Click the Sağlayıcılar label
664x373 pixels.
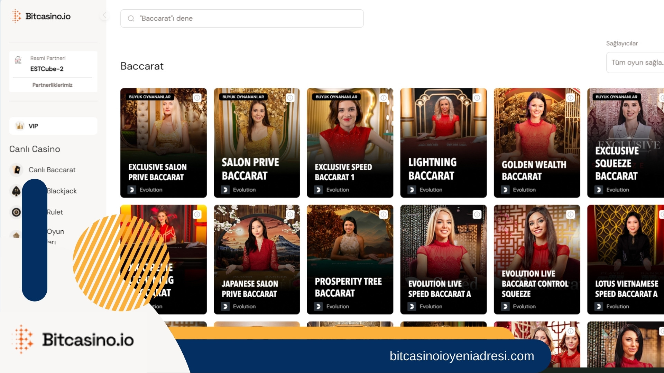coord(622,43)
